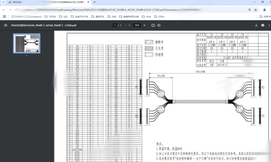271x162 pixels.
Task: Open the Chrome profile avatar
Action: [x=264, y=10]
